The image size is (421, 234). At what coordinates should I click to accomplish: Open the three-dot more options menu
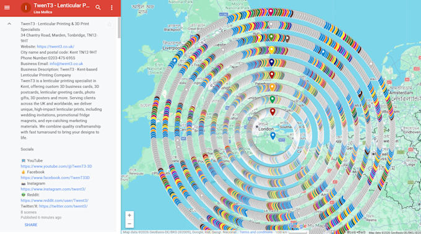coord(111,8)
